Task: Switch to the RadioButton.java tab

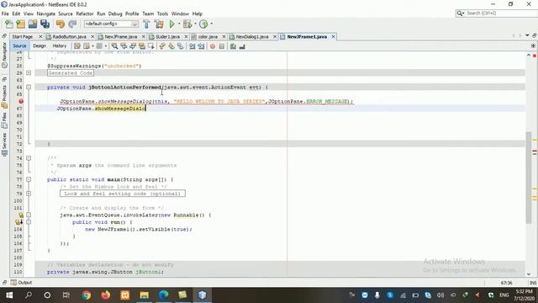Action: click(x=69, y=36)
